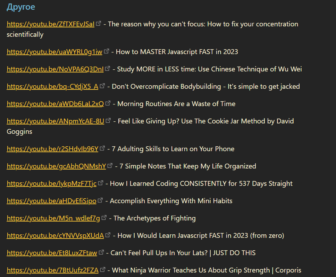Click external-link icon next to gcAbhQNMshY

110,166
